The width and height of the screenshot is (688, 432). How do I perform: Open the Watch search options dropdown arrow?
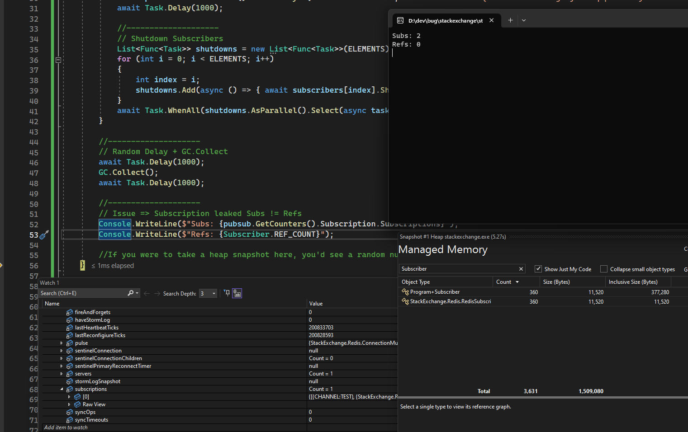tap(137, 293)
